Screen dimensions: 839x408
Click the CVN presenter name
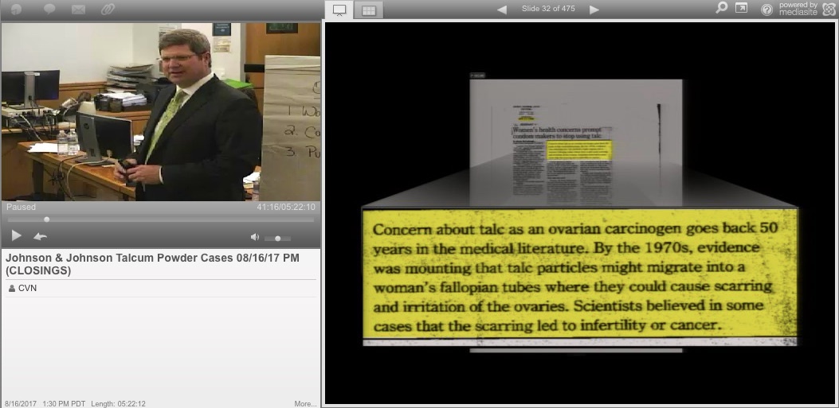point(28,289)
